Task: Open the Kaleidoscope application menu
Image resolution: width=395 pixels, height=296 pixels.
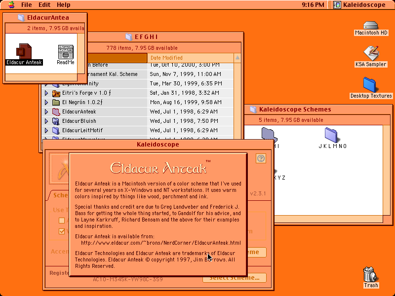Action: click(359, 5)
